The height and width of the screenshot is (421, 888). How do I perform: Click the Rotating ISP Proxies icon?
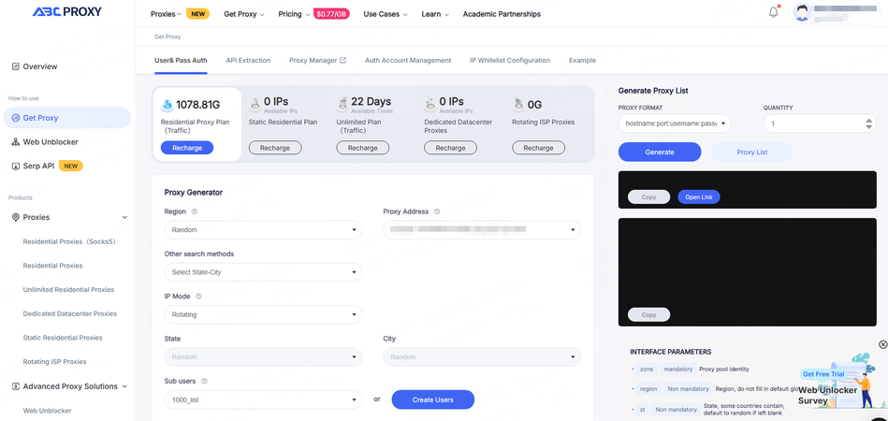pos(517,104)
